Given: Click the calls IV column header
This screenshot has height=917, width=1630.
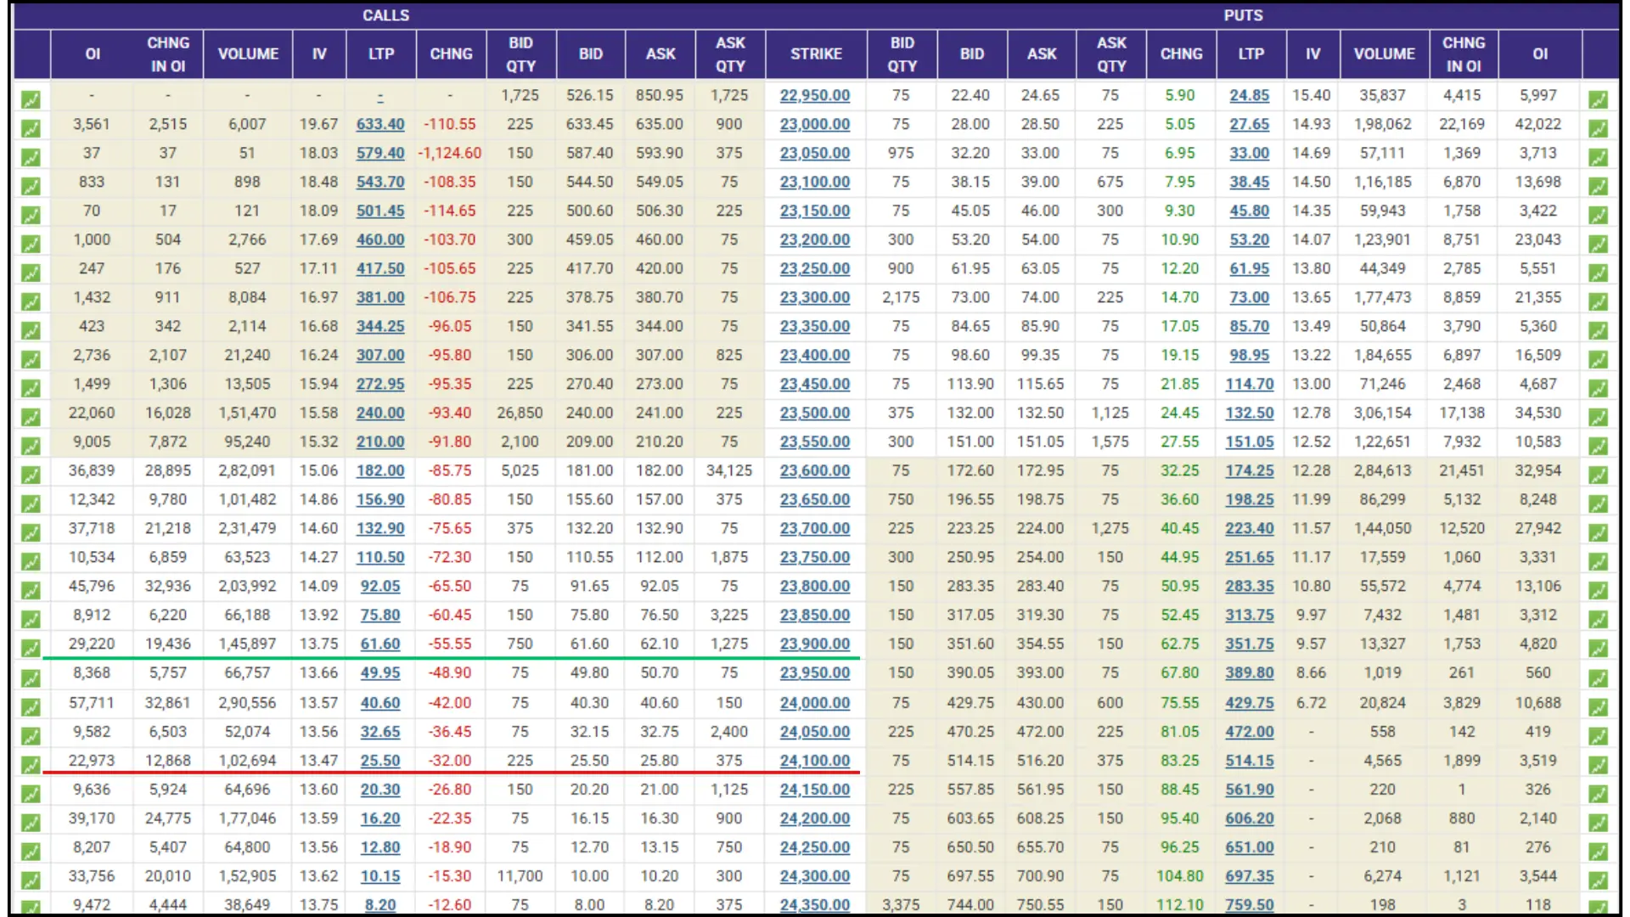Looking at the screenshot, I should tap(319, 53).
